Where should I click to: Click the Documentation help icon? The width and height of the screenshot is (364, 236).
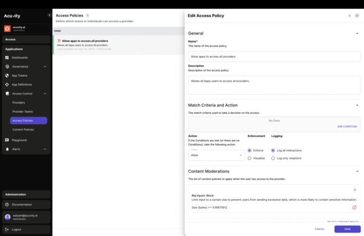(x=7, y=205)
